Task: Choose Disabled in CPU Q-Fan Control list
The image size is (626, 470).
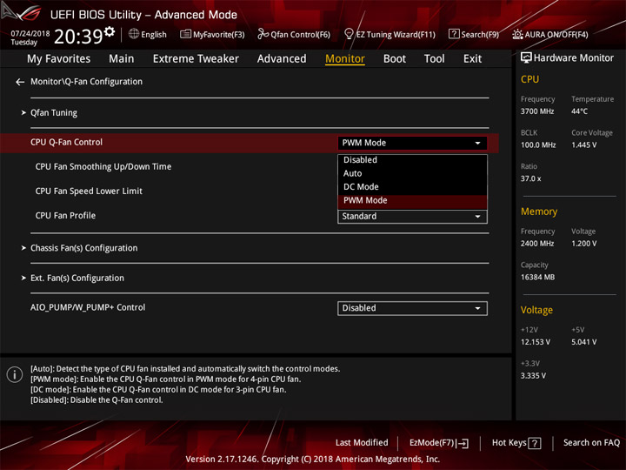Action: click(x=360, y=160)
